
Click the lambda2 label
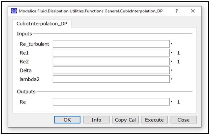pos(30,79)
